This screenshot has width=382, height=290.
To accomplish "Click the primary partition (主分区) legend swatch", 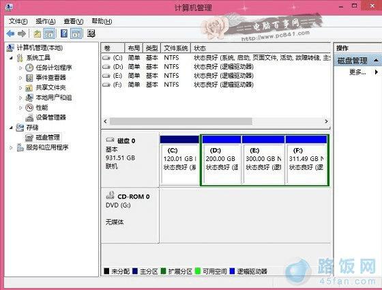I will [x=135, y=271].
